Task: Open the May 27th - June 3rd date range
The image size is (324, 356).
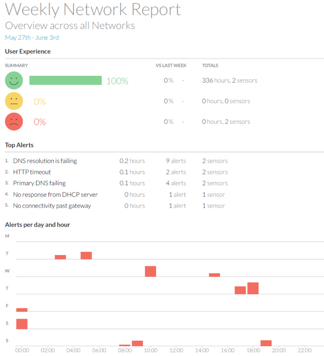Action: pos(32,37)
